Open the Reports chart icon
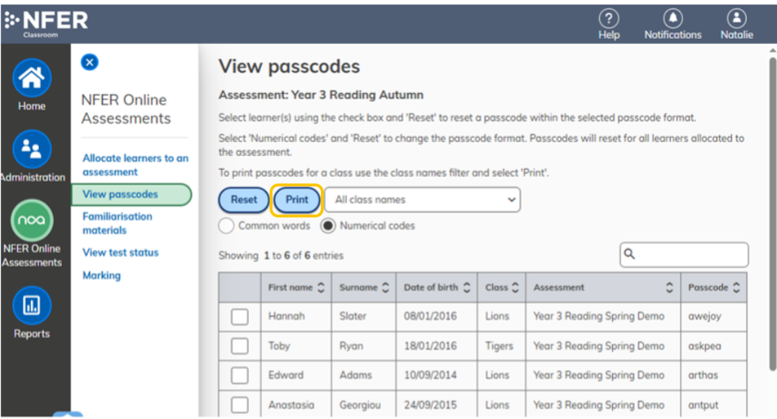777x419 pixels. point(32,305)
